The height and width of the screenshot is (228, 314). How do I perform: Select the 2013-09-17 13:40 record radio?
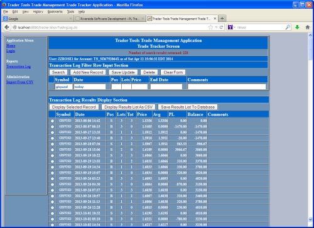(x=52, y=138)
